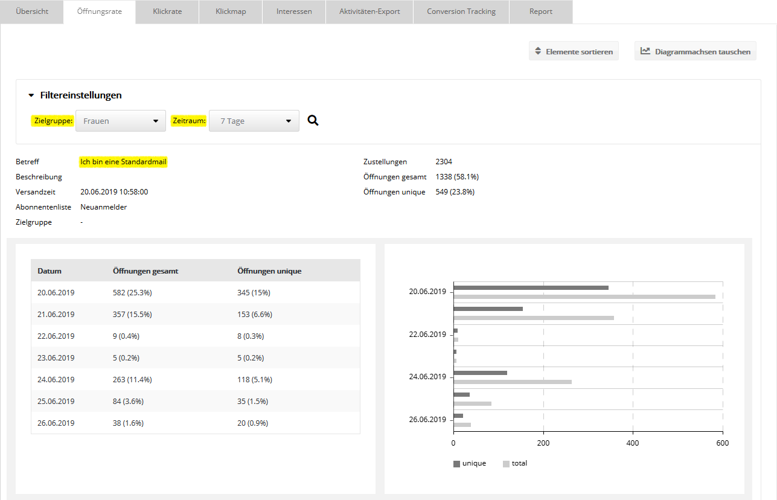The height and width of the screenshot is (500, 777).
Task: Select the 24.06.2019 table row
Action: point(195,380)
